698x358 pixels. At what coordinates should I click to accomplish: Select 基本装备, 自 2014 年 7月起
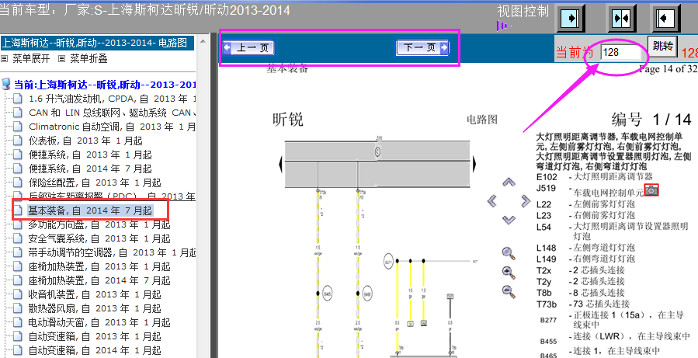pos(90,210)
